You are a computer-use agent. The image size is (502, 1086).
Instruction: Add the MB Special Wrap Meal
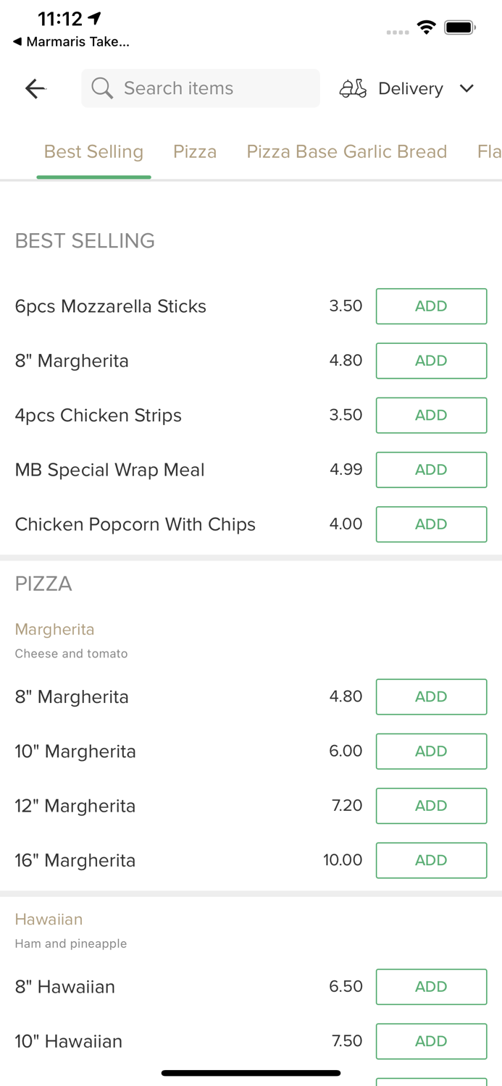point(431,470)
